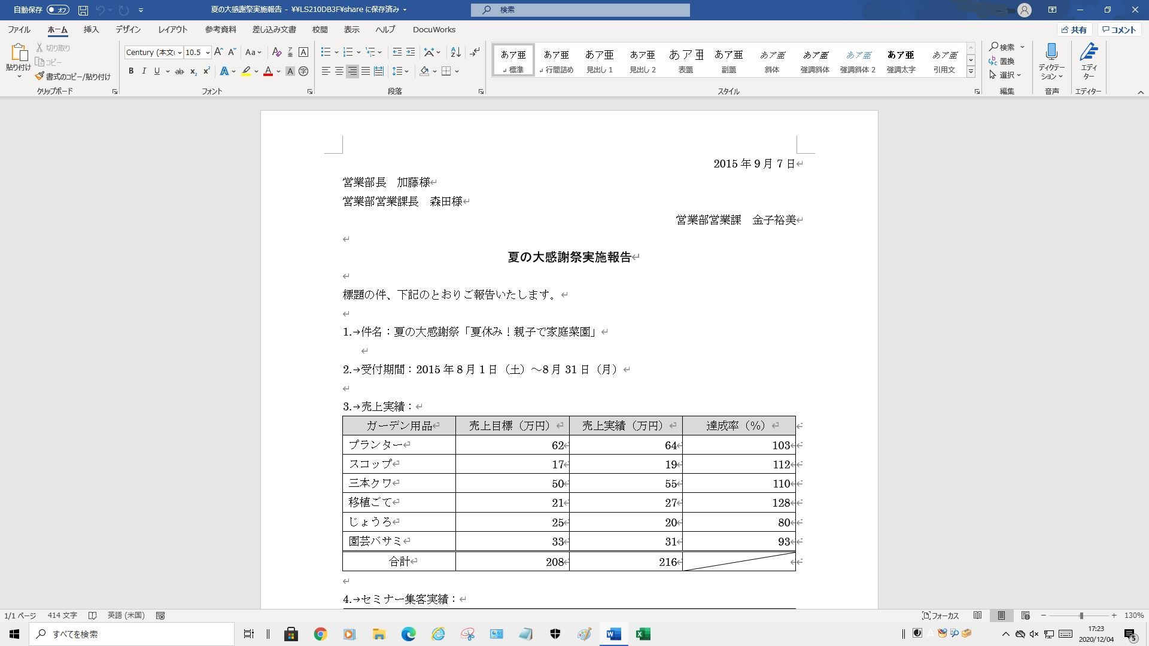The image size is (1149, 646).
Task: Apply Title style from gallery
Action: [686, 60]
